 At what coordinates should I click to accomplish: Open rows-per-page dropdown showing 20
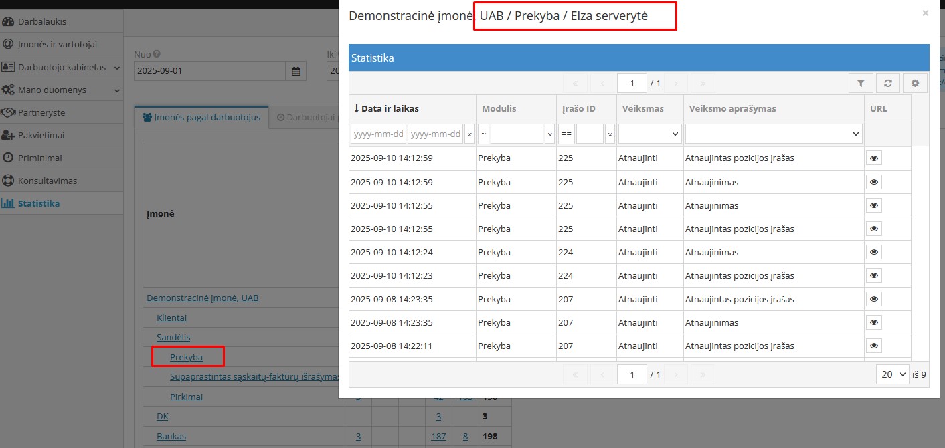click(892, 374)
